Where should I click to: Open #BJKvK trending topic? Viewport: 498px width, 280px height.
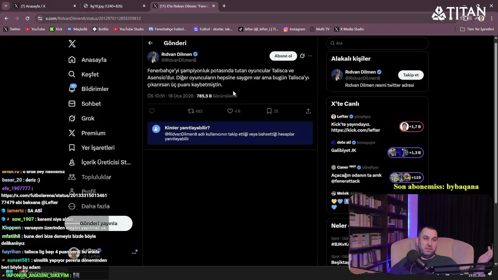point(340,244)
